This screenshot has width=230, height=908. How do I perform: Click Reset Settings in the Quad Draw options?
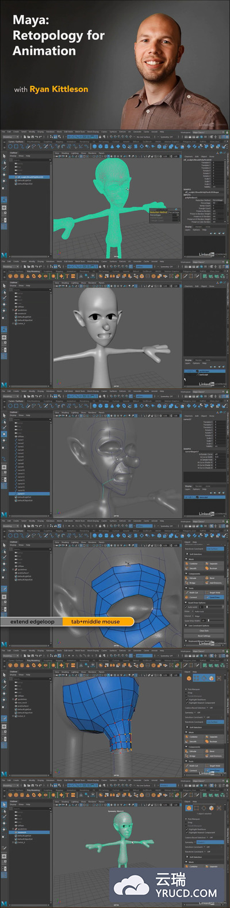[204, 636]
